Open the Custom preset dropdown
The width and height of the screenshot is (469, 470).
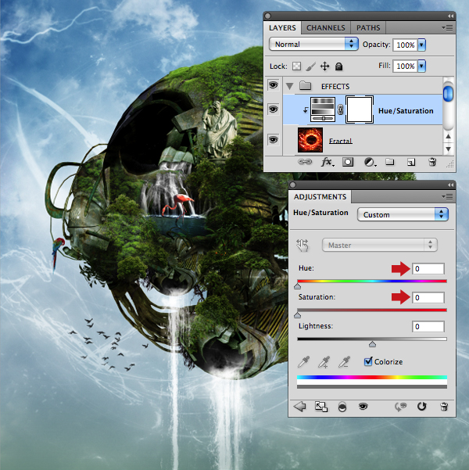[403, 214]
